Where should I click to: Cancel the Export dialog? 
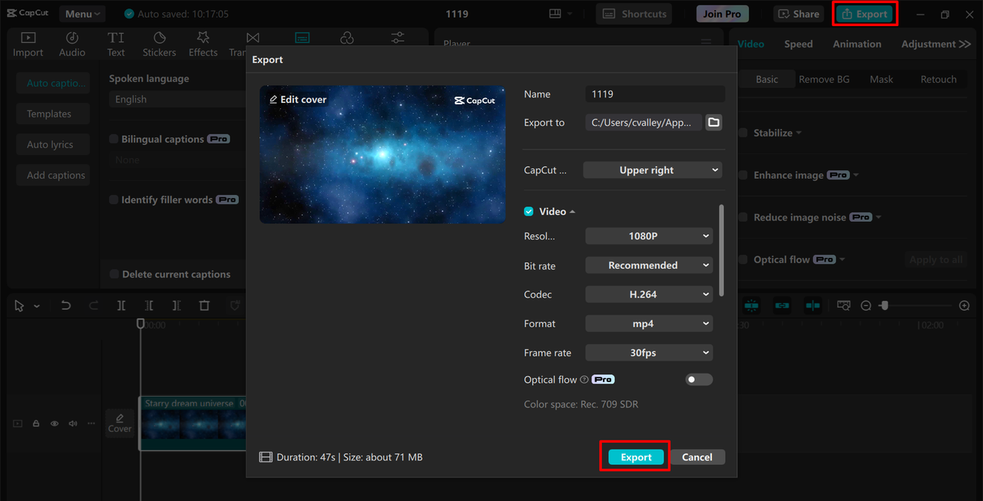697,457
